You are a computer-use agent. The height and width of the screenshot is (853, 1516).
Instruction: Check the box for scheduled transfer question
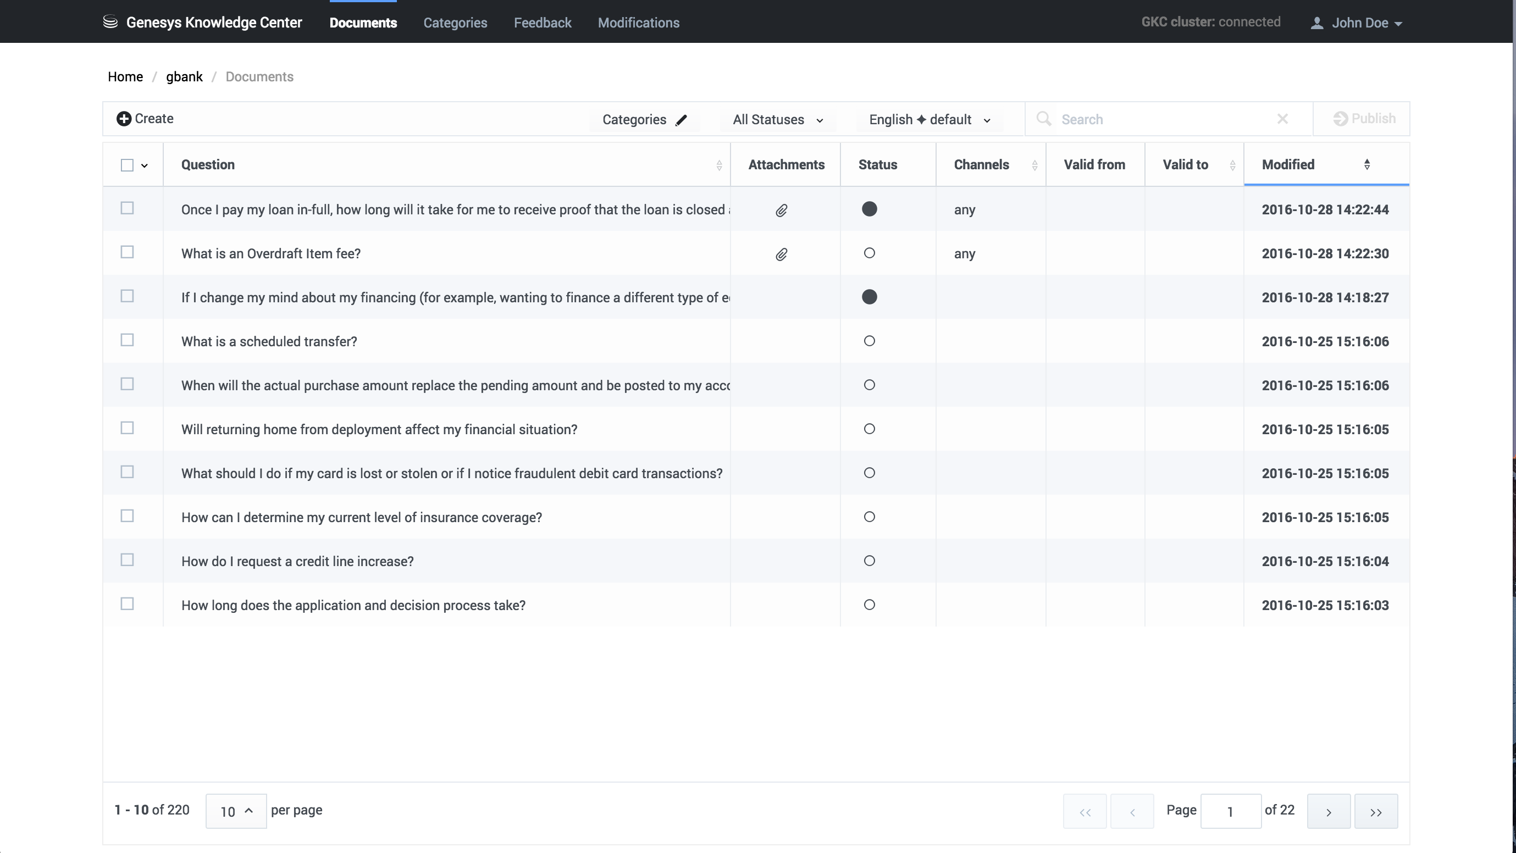[127, 340]
